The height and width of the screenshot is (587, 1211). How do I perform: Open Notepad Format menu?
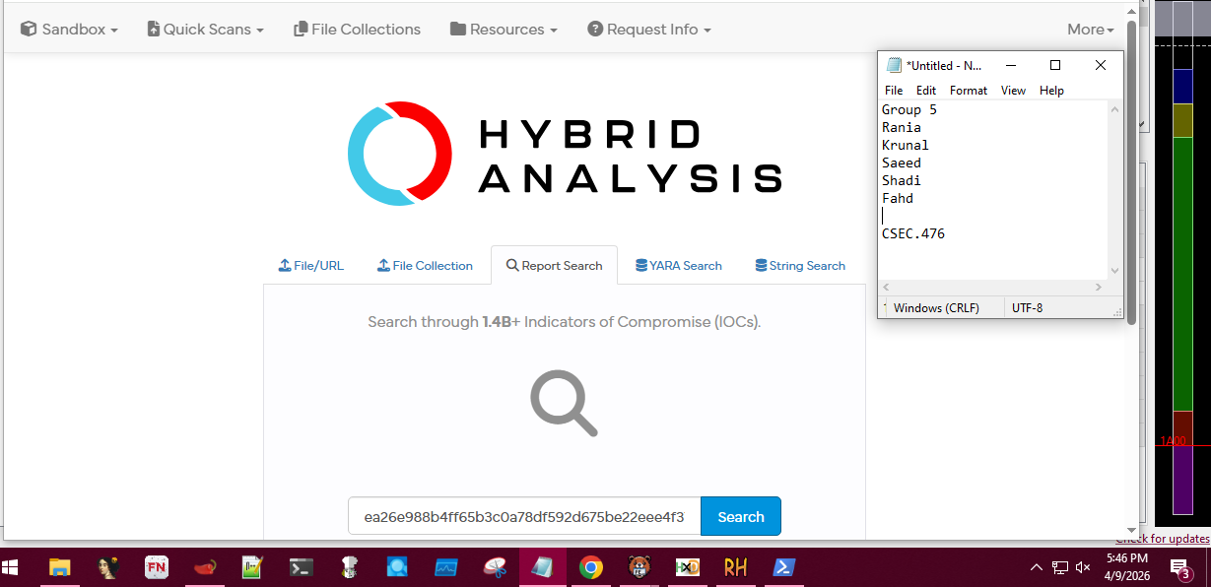[x=969, y=91]
